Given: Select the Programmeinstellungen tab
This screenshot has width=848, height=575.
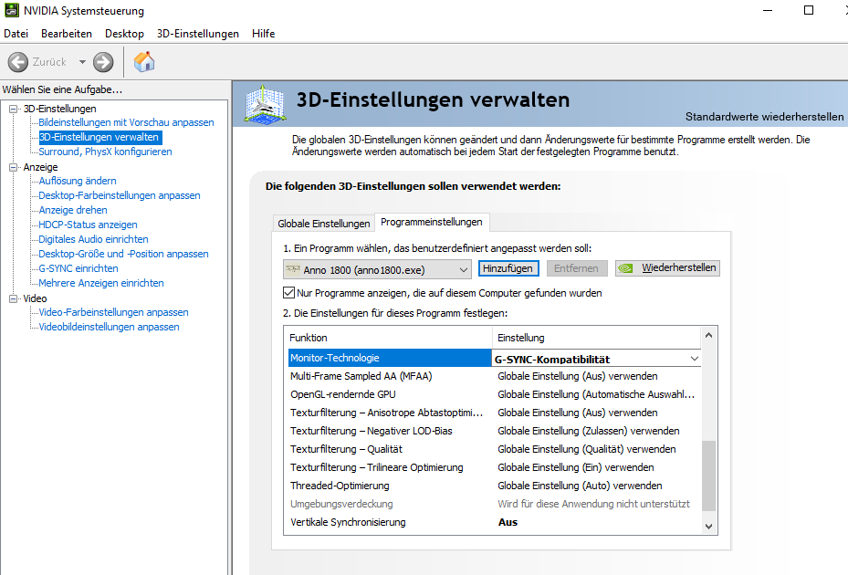Looking at the screenshot, I should [432, 222].
